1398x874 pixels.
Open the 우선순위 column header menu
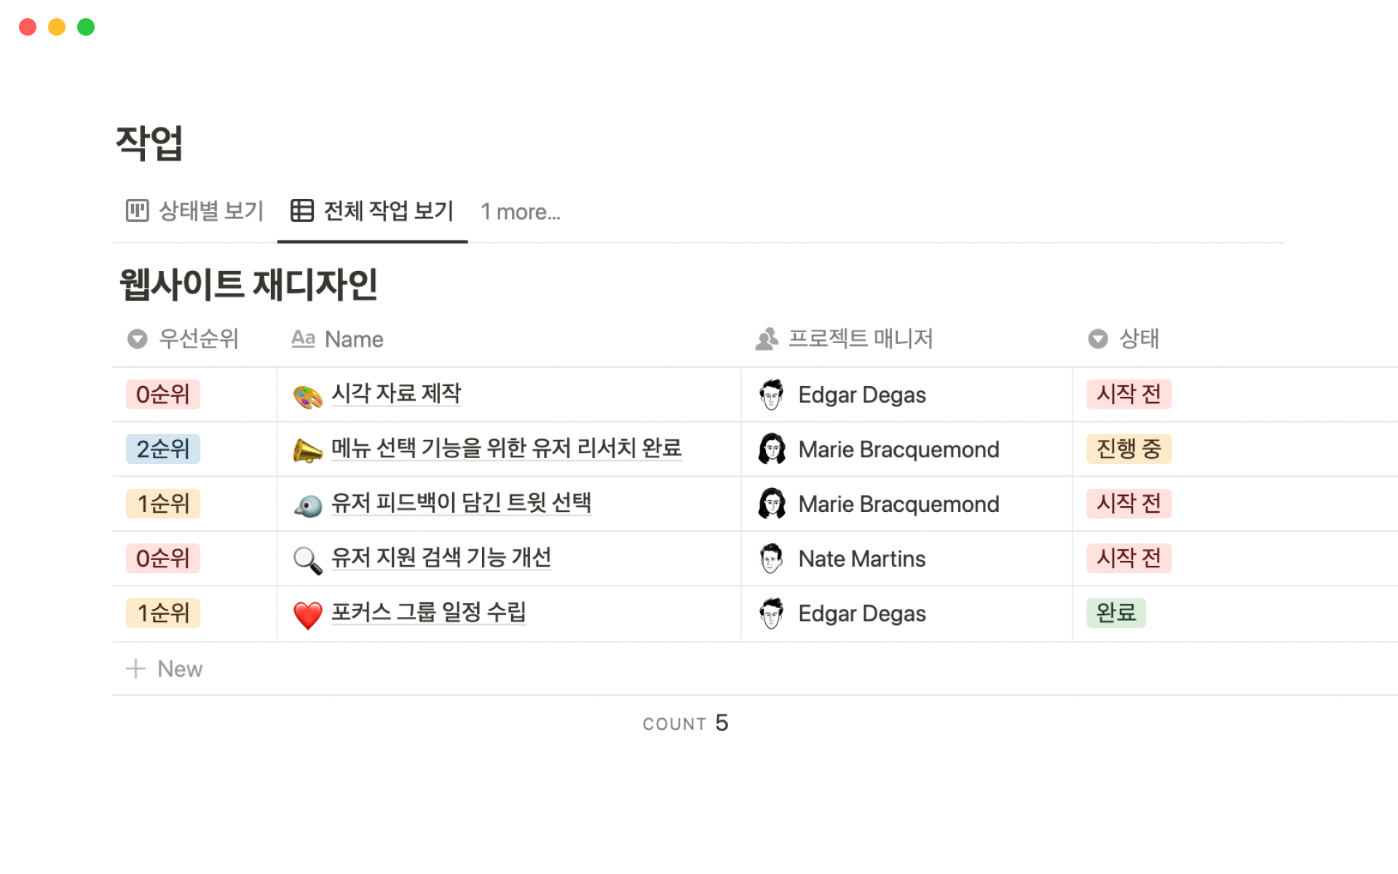(183, 339)
